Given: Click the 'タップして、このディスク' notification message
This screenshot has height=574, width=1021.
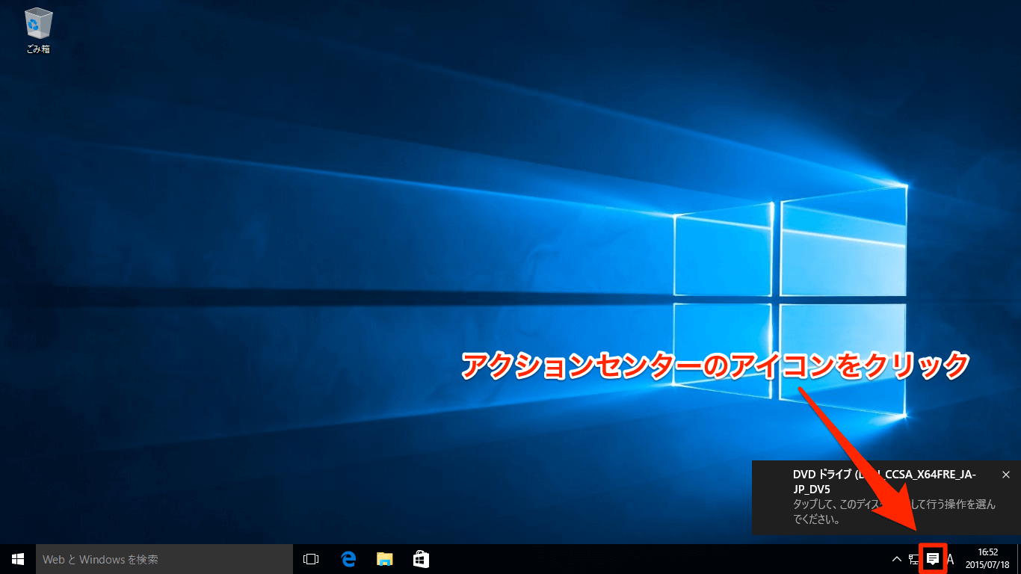Looking at the screenshot, I should tap(894, 511).
